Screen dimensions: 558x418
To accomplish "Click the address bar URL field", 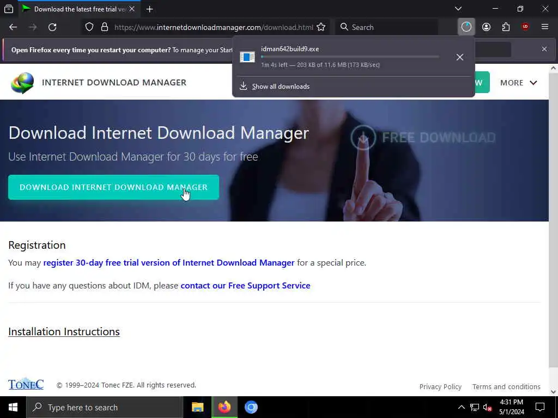I will click(214, 27).
